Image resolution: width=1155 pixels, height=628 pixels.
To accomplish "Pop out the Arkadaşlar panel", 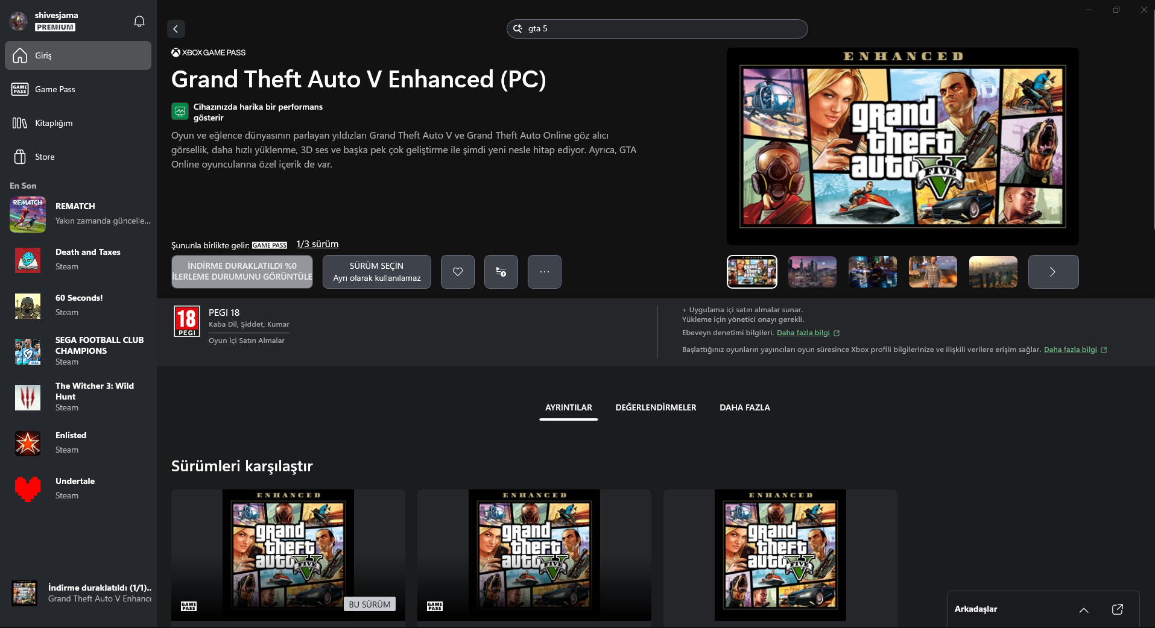I will (x=1117, y=609).
